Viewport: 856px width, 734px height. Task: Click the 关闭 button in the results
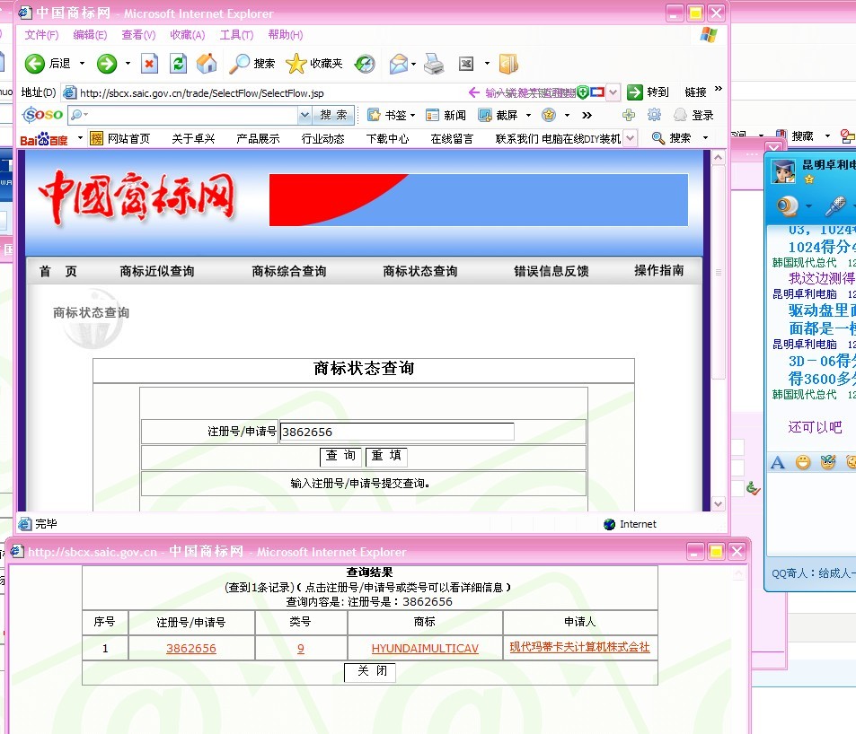(x=371, y=672)
